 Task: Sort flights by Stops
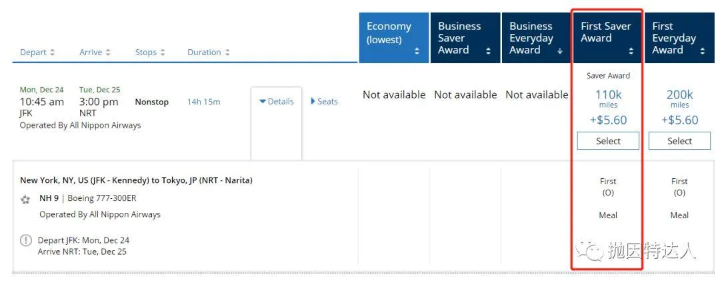click(x=150, y=52)
